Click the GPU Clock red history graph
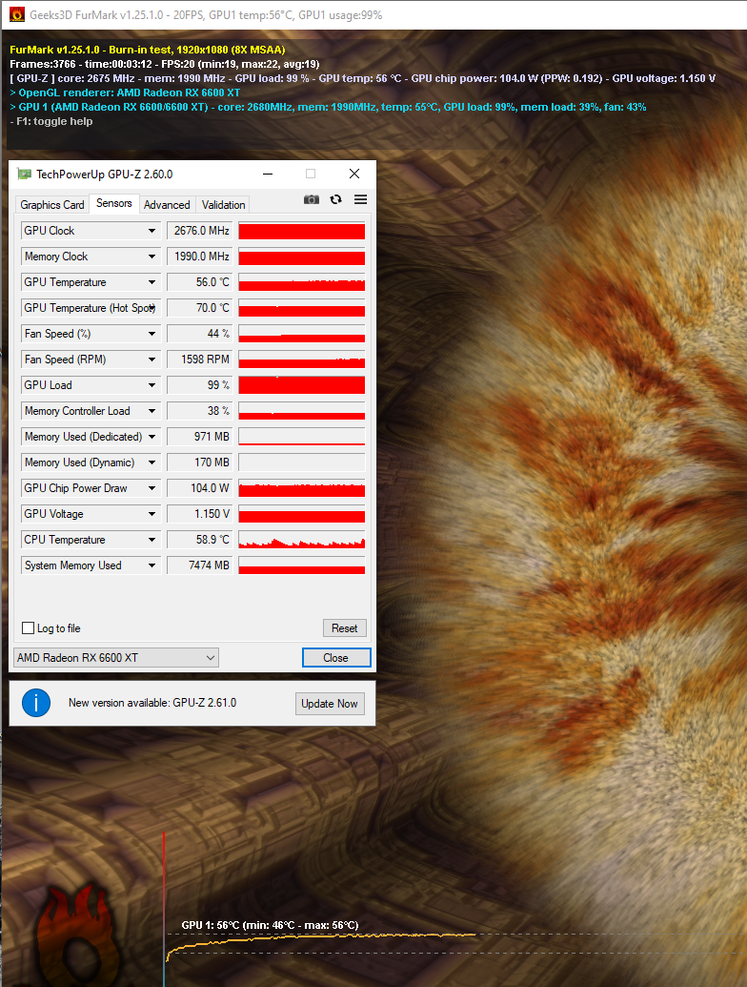This screenshot has width=747, height=987. click(x=302, y=231)
